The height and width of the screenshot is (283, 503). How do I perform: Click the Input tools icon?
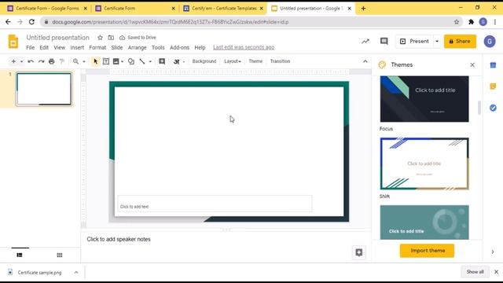pos(176,61)
